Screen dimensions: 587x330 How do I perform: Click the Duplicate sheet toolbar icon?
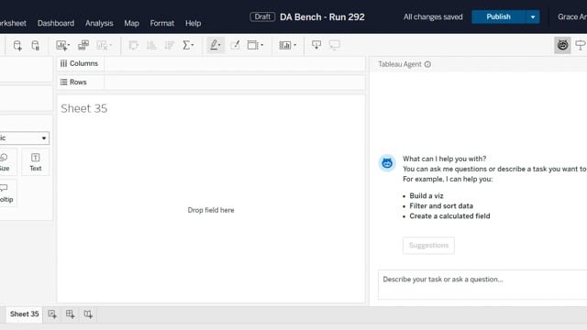pos(83,45)
